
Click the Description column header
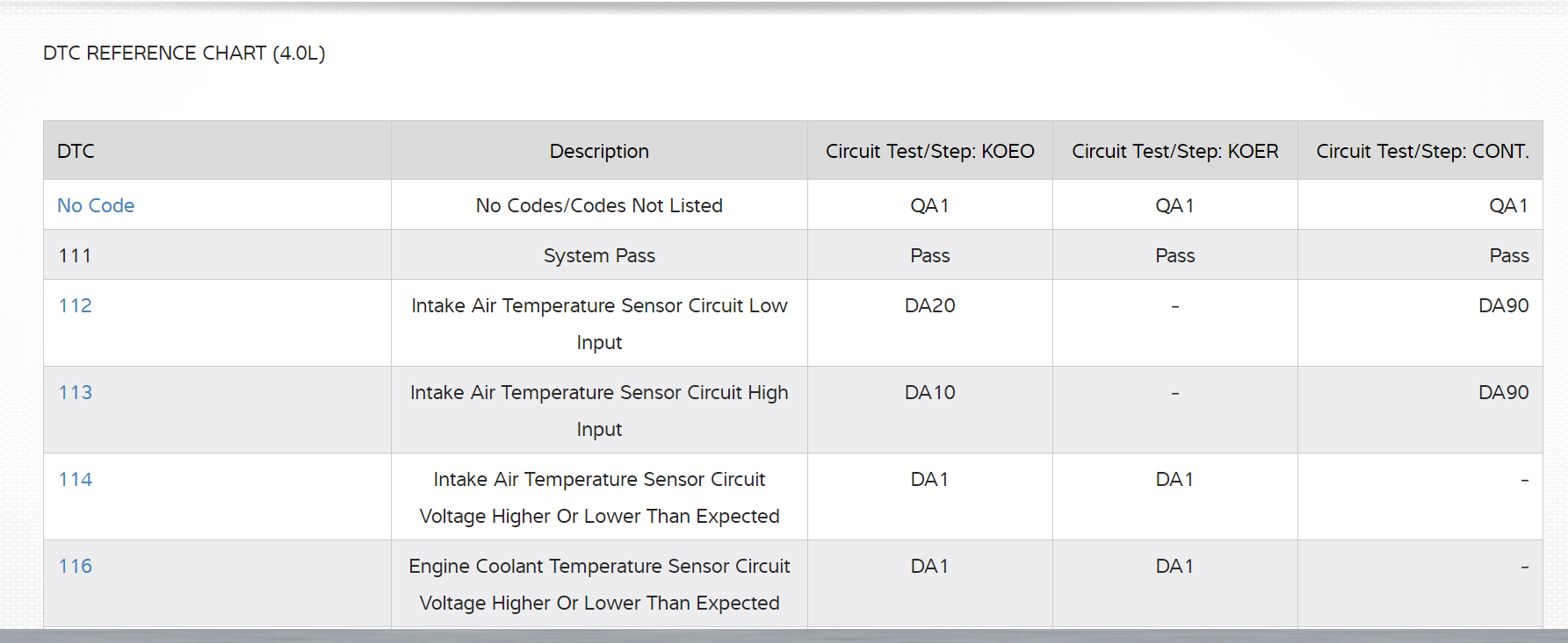(x=599, y=151)
